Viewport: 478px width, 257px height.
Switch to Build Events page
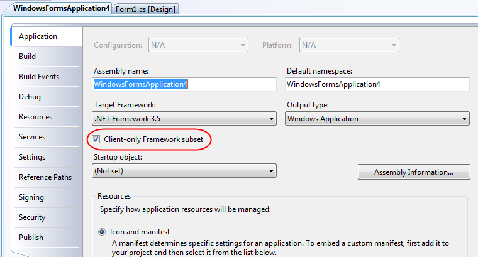coord(47,77)
